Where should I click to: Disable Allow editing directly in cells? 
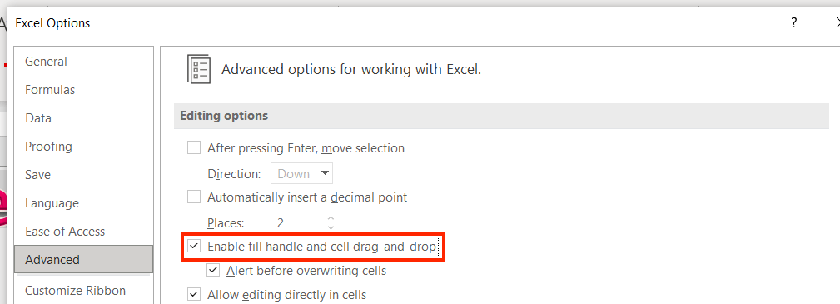click(194, 294)
